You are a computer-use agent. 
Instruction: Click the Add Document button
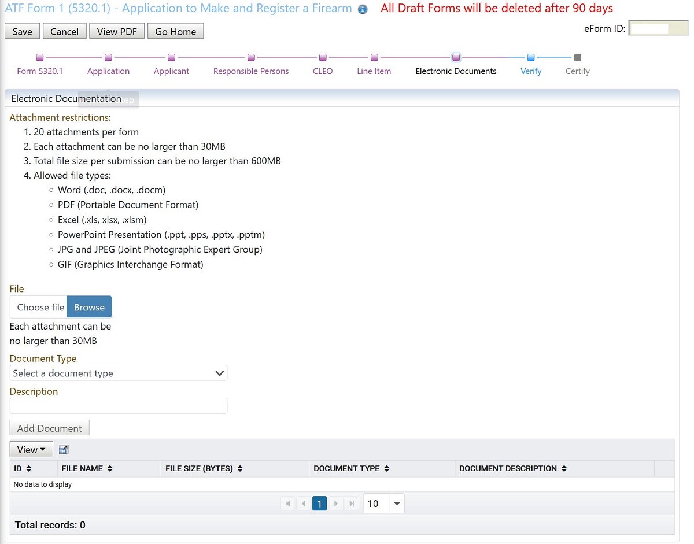pos(50,428)
